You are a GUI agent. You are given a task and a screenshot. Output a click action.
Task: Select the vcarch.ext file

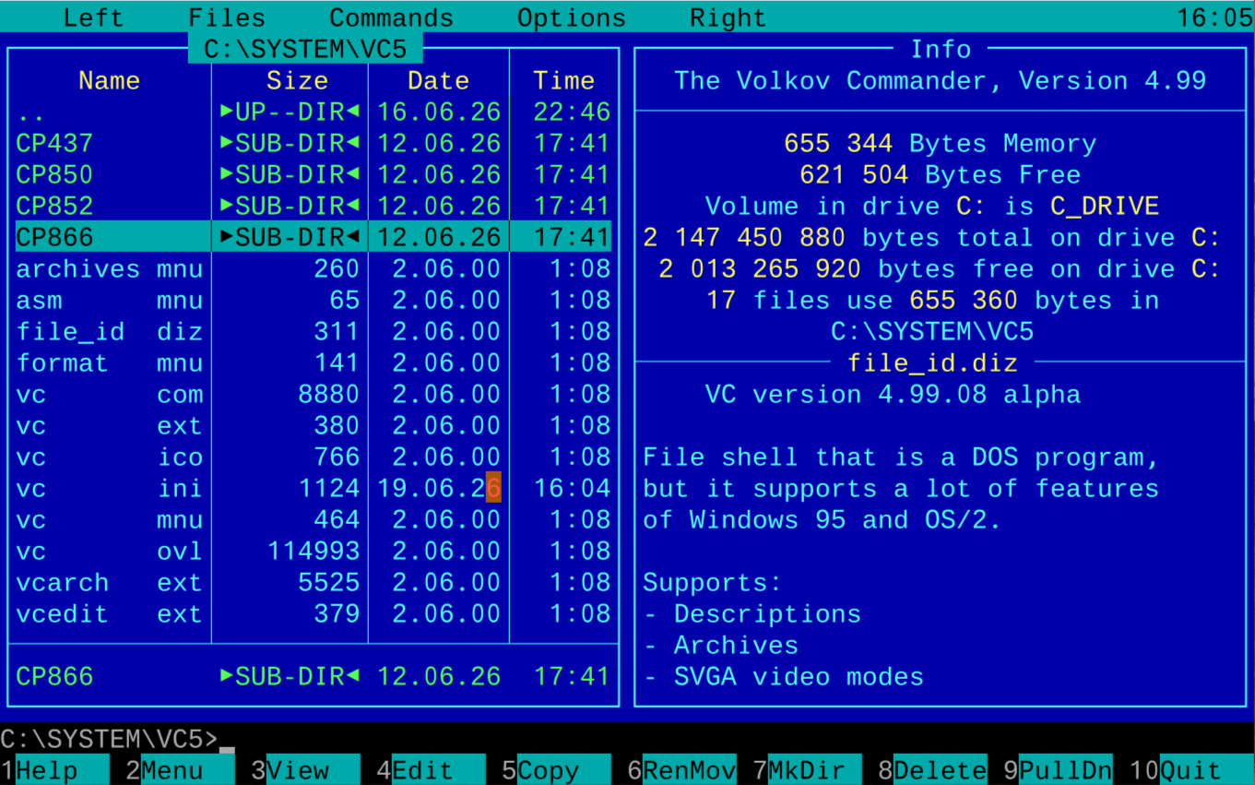[x=314, y=583]
